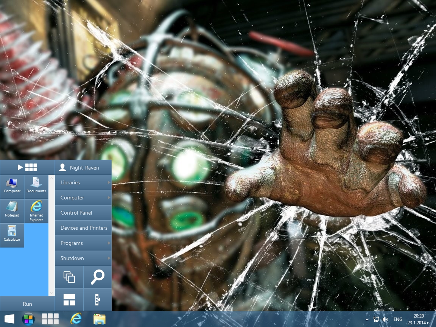Screen dimensions: 436x327
Task: Click the tile list scroll-down arrow
Action: [x=51, y=293]
